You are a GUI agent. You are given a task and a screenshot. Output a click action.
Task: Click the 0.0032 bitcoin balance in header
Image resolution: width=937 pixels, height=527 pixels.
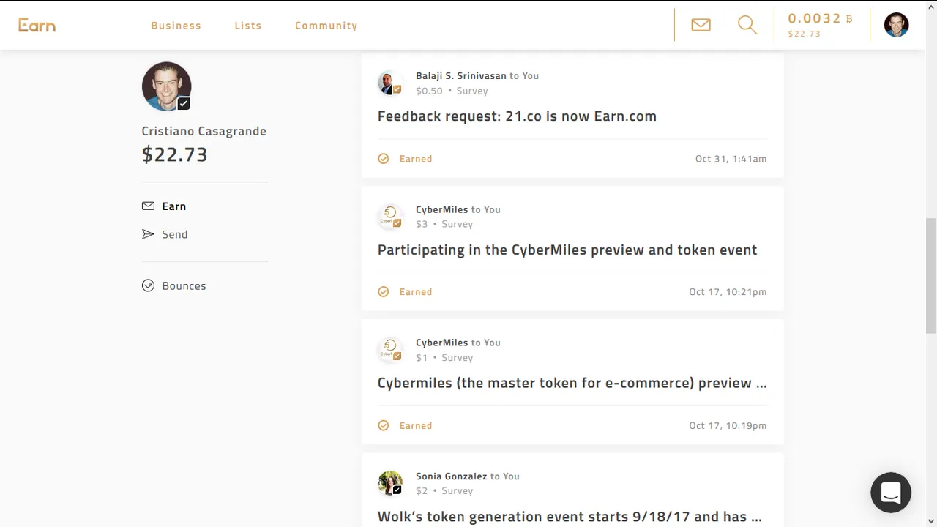click(x=821, y=18)
